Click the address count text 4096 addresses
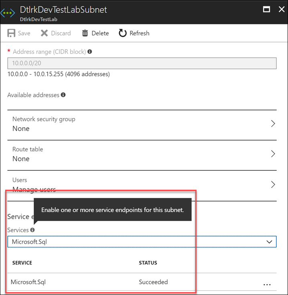288x295 pixels. (87, 74)
